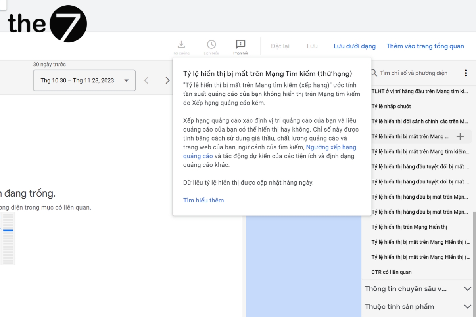Click the Đặt lại button
Viewport: 476px width, 317px height.
point(280,46)
